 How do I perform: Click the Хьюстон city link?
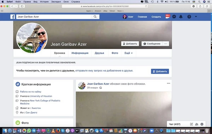(x=36, y=108)
